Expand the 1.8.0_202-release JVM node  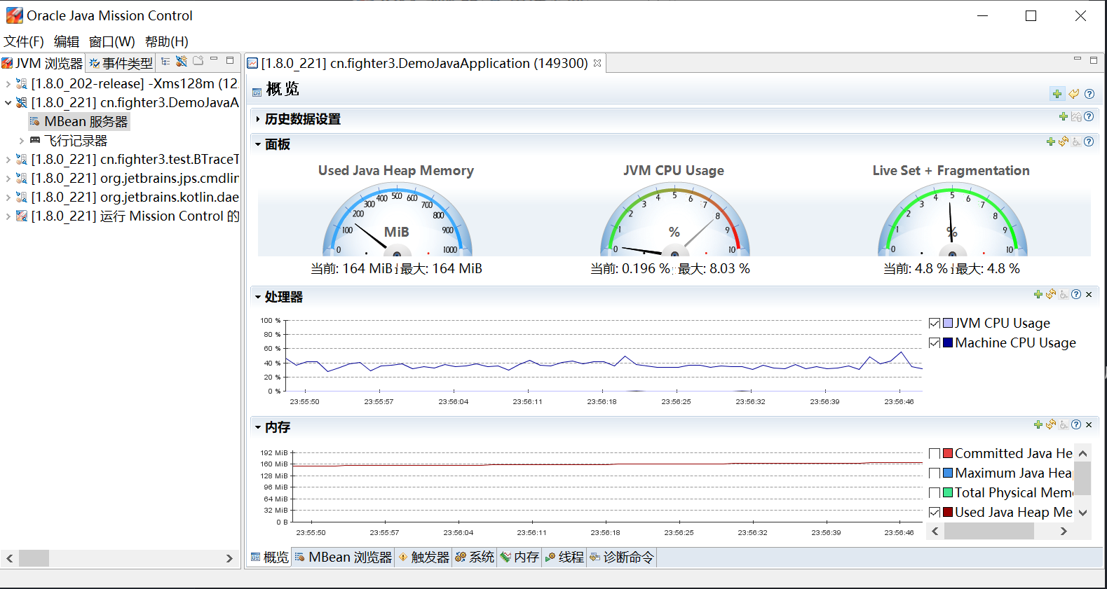click(x=8, y=84)
